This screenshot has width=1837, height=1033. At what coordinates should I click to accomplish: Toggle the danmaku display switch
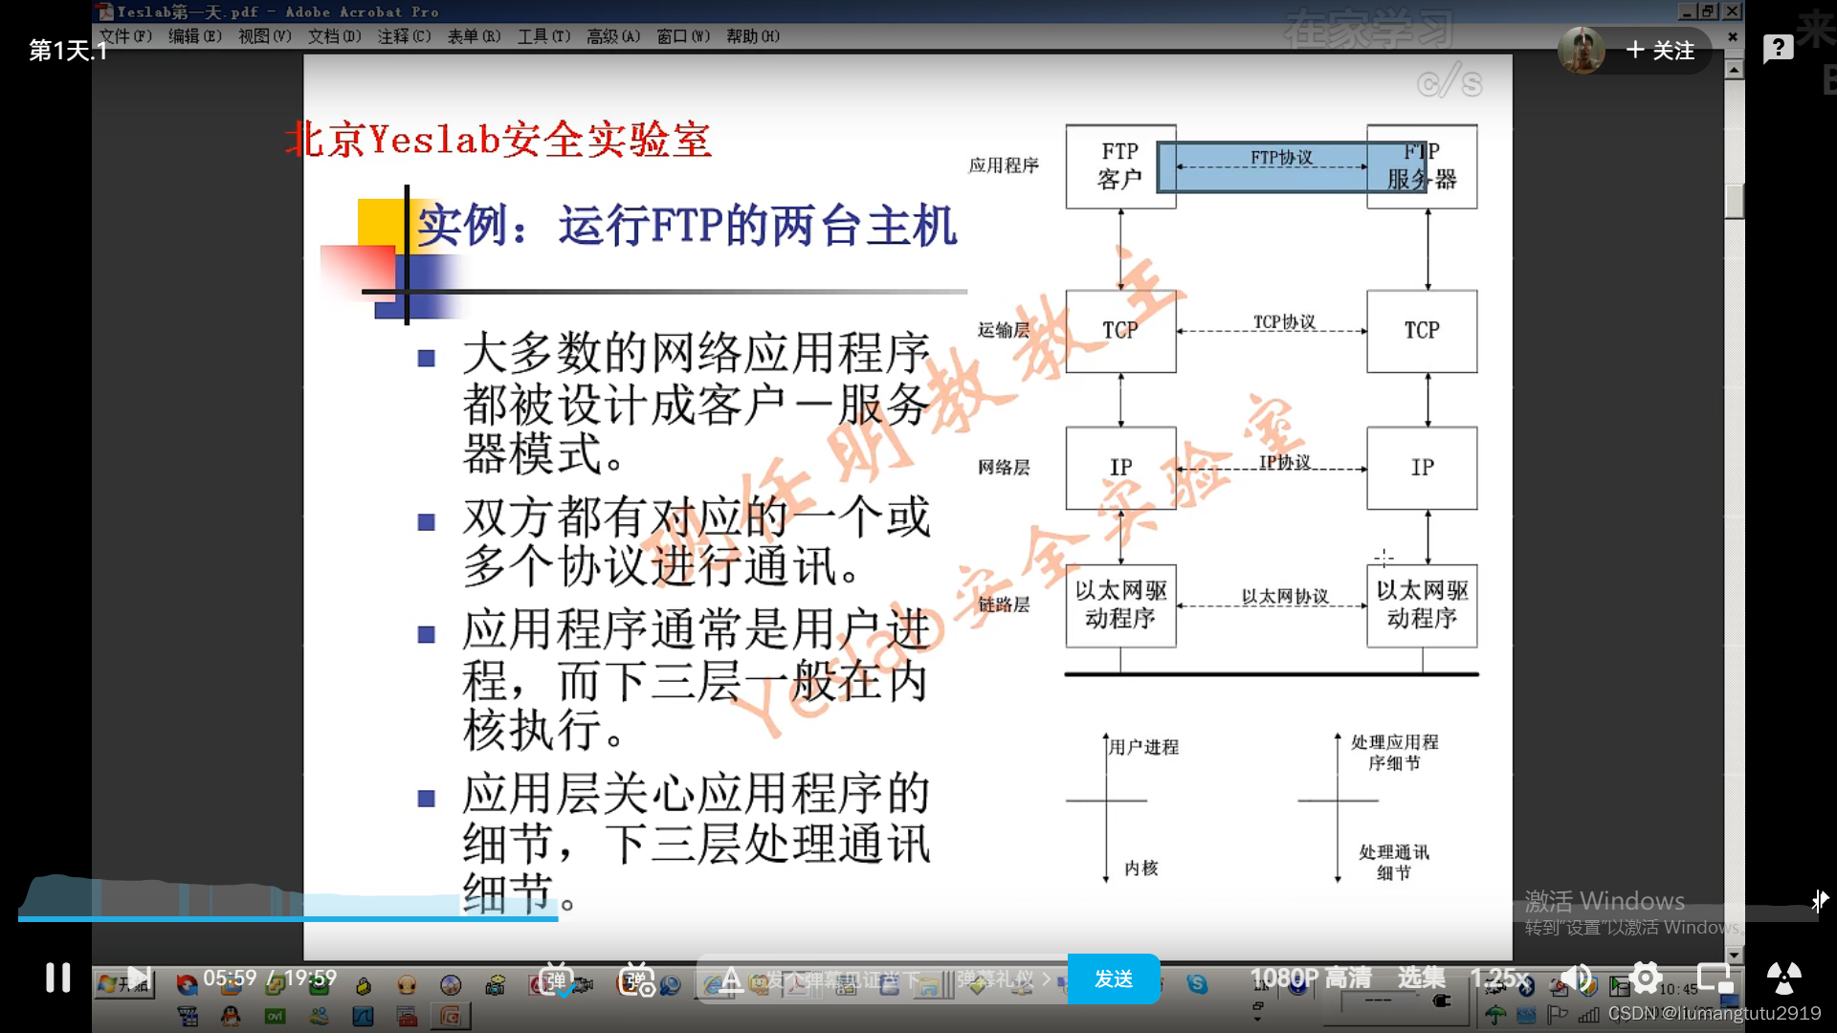[557, 979]
